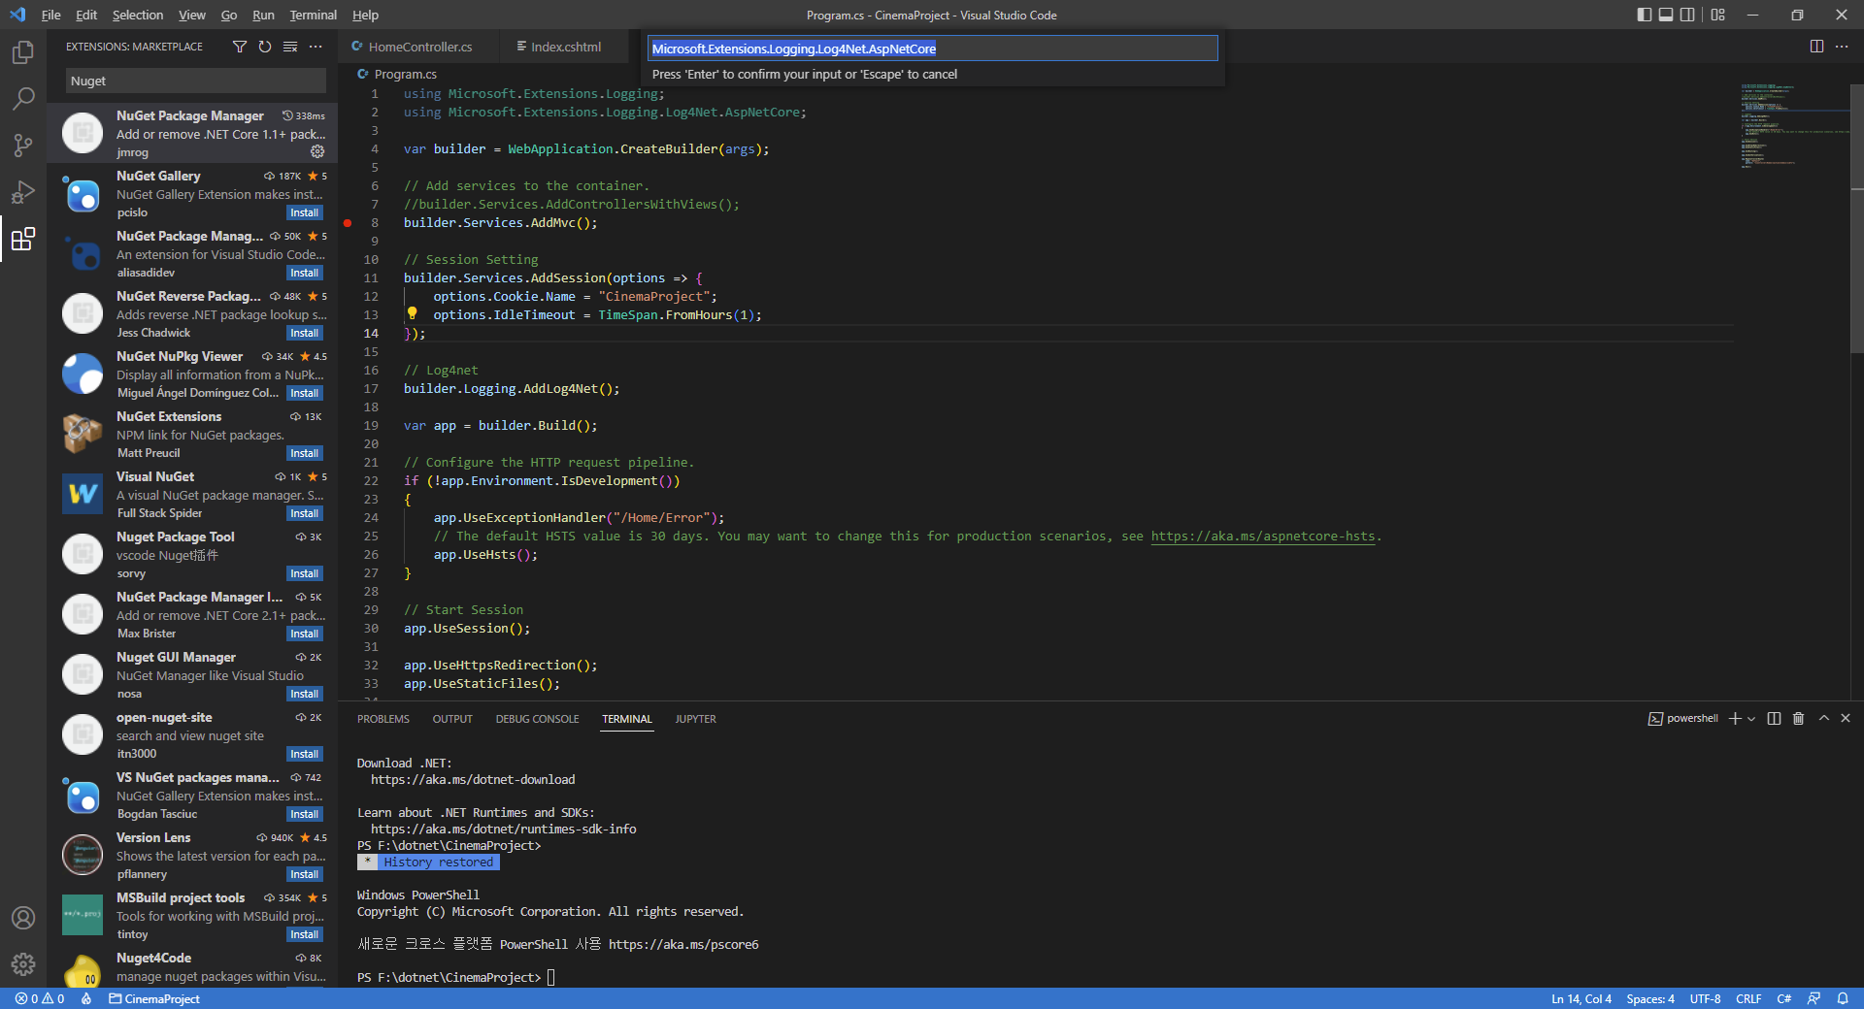Switch to the JUPYTER panel tab
The image size is (1864, 1009).
point(695,719)
